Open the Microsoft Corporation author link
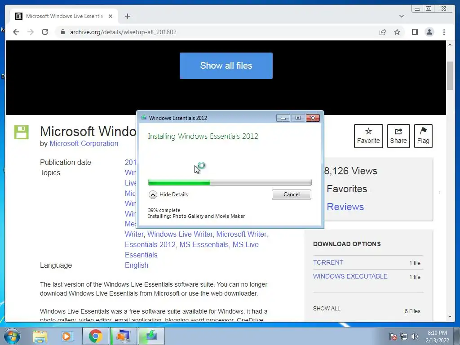The image size is (460, 345). coord(84,143)
